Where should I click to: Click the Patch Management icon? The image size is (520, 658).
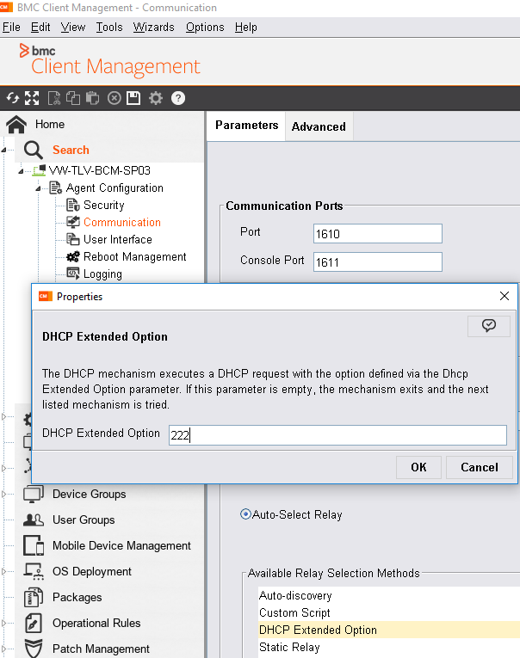pyautogui.click(x=34, y=649)
